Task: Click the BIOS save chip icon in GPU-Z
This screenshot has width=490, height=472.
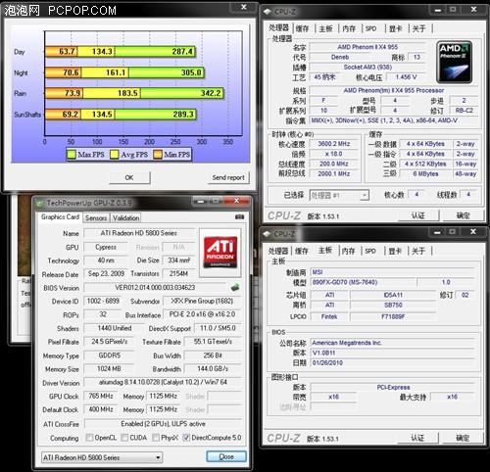Action: point(235,288)
